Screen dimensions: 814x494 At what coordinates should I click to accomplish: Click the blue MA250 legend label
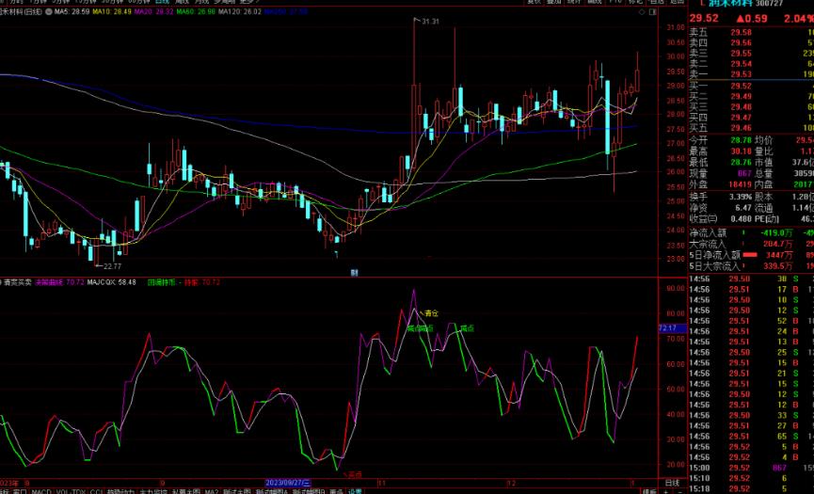tap(286, 11)
